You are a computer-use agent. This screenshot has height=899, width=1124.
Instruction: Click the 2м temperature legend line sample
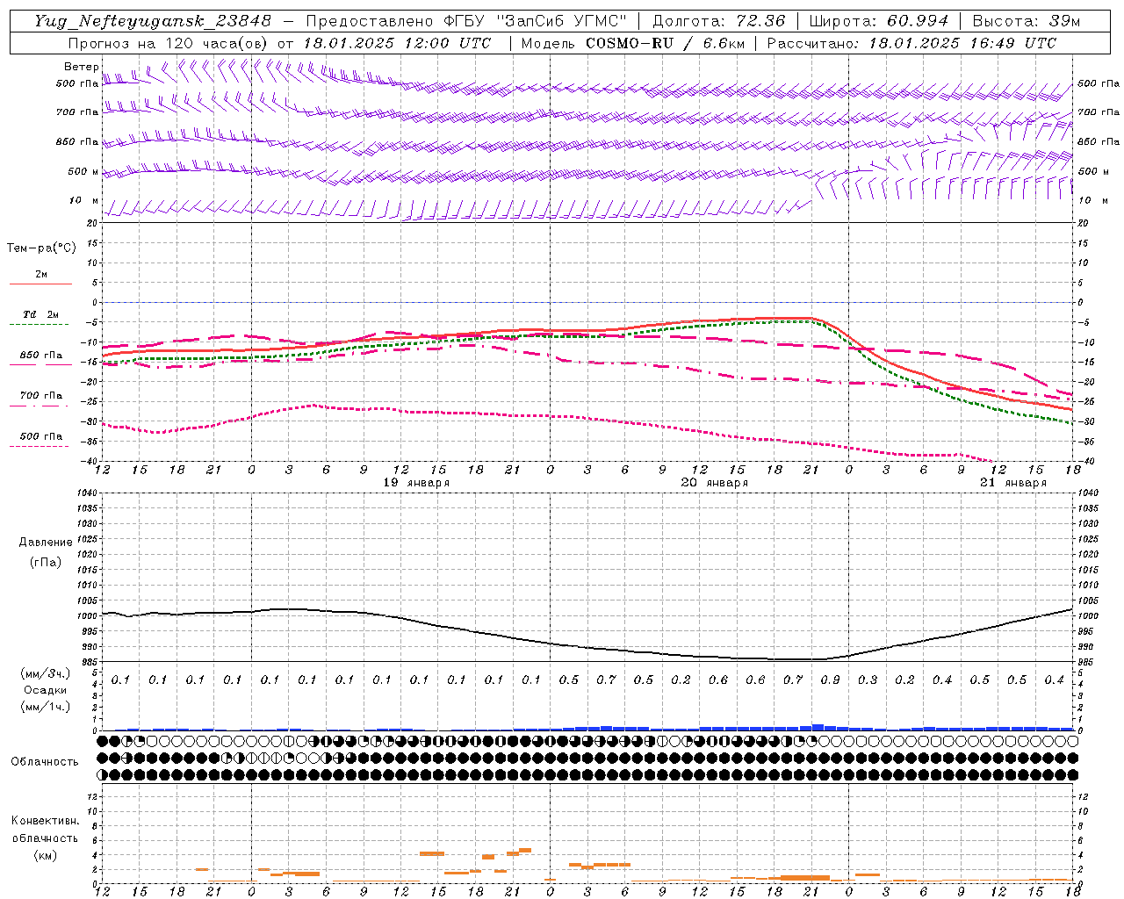(x=40, y=284)
